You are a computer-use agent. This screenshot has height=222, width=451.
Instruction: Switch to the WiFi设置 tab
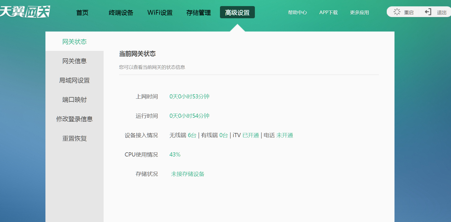click(160, 13)
